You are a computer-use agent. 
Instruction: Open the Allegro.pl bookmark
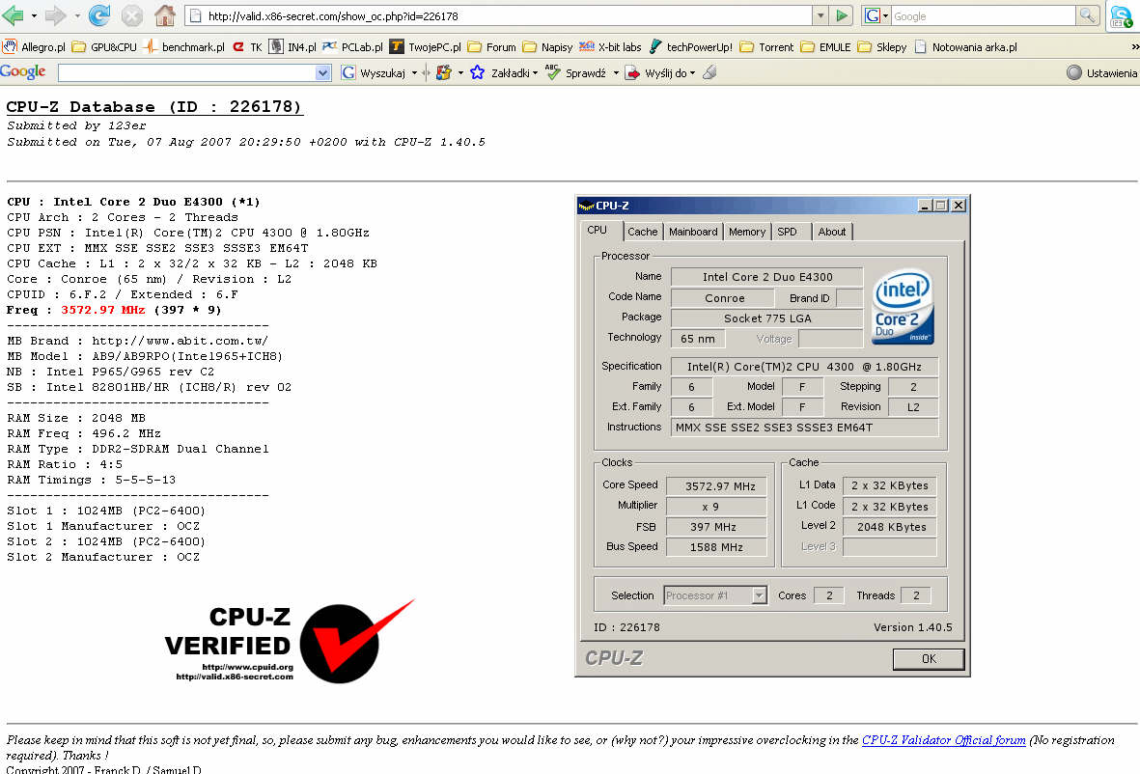point(34,46)
